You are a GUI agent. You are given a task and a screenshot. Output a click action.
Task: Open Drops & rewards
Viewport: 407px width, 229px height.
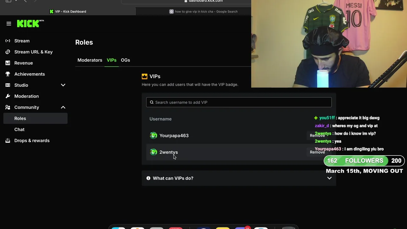pos(32,141)
